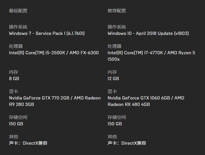Click the Intel Core i5-2500K processor line

[54, 53]
